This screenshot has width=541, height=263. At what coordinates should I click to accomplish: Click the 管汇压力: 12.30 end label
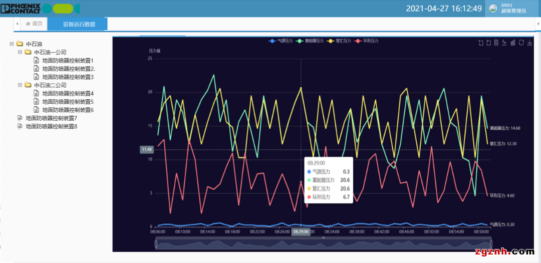503,144
